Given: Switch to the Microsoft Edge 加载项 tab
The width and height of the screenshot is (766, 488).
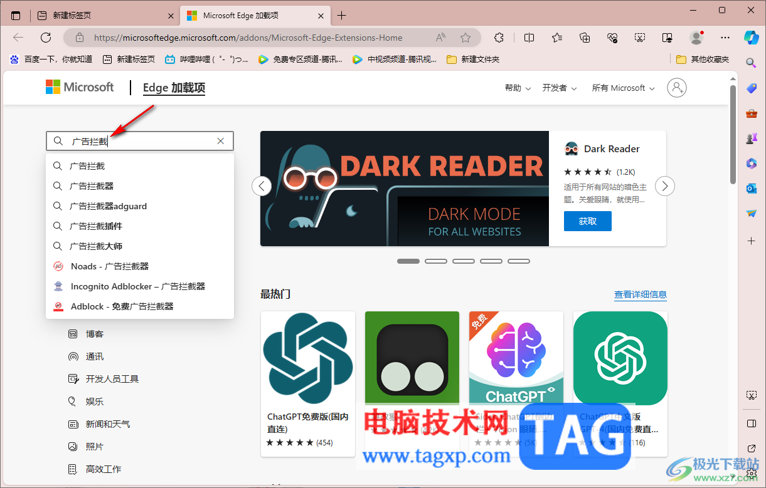Looking at the screenshot, I should [x=255, y=15].
